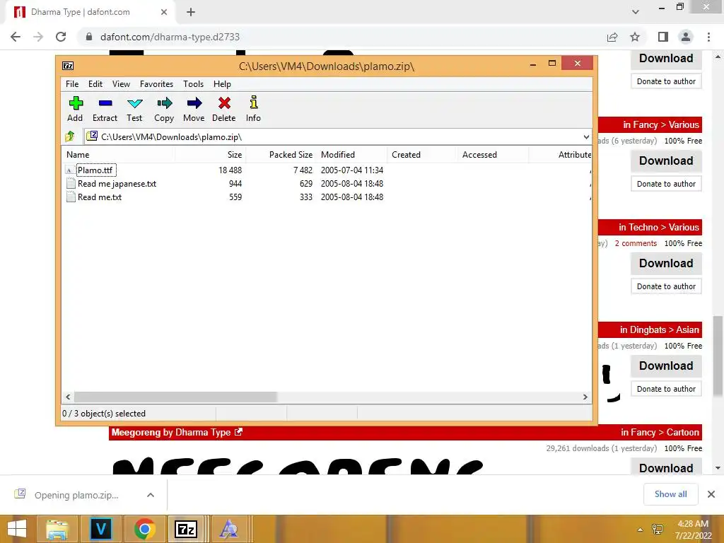Select the Plamo.ttf file
The image size is (724, 543).
(x=95, y=170)
